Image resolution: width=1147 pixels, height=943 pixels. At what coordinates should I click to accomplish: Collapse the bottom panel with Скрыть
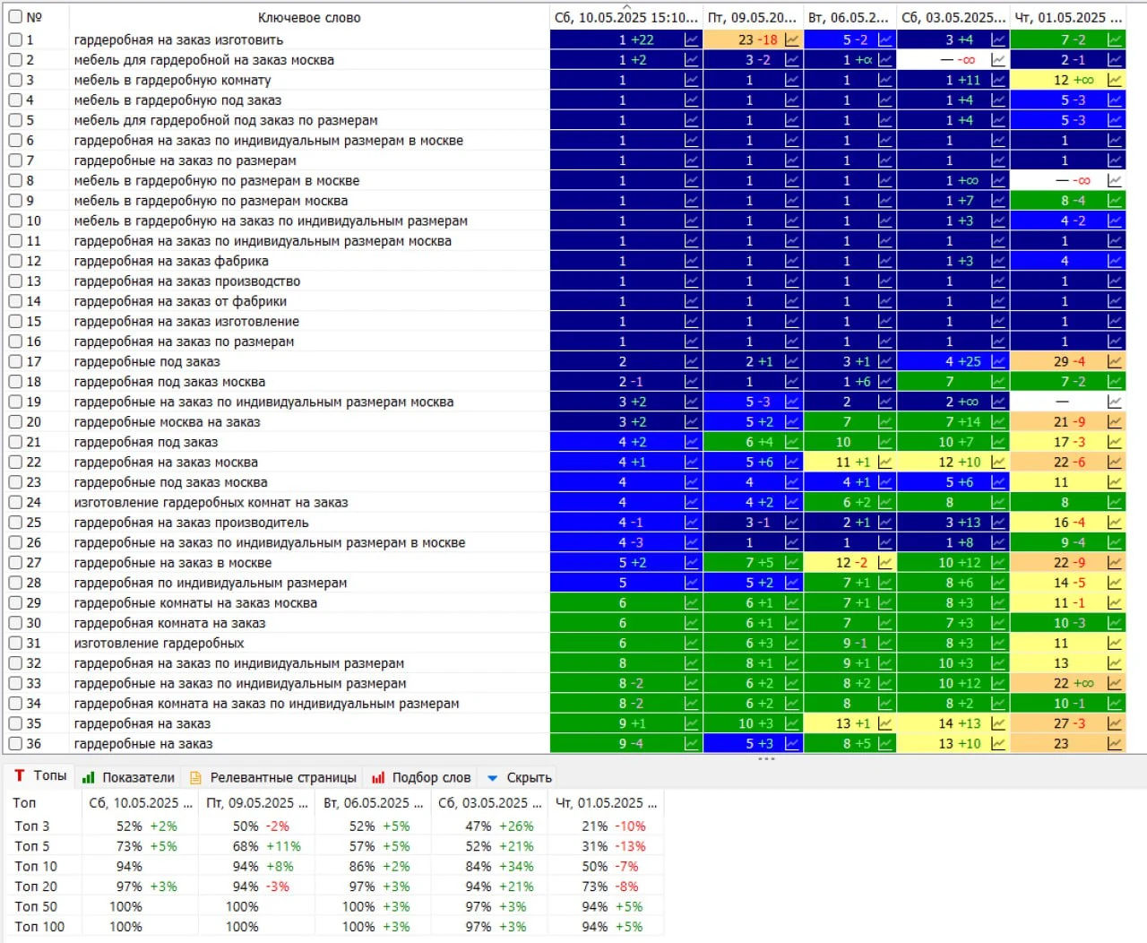tap(520, 777)
